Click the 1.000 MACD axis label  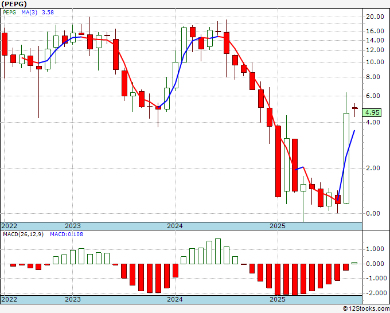click(x=375, y=249)
